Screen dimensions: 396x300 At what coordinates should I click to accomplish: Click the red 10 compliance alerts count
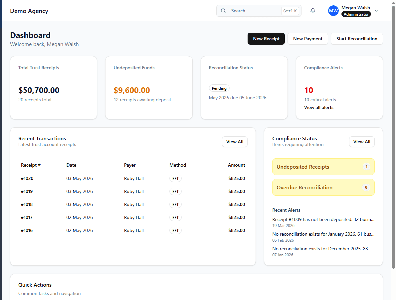click(308, 90)
